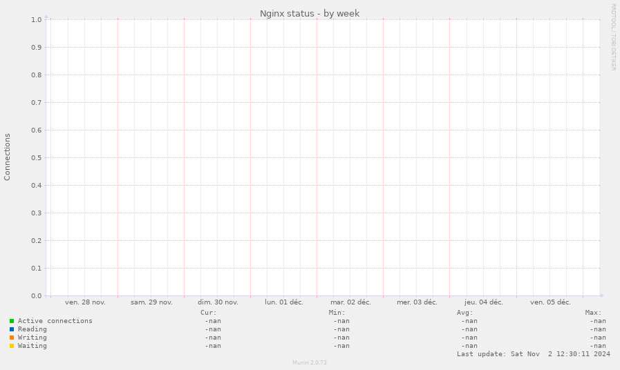Click the 1.0 y-axis value
Image resolution: width=620 pixels, height=370 pixels.
(x=37, y=20)
